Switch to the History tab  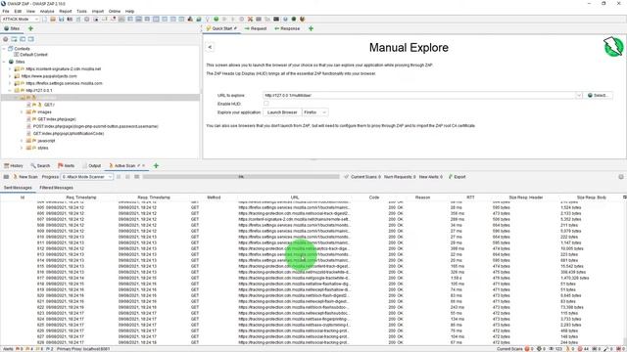pyautogui.click(x=14, y=165)
